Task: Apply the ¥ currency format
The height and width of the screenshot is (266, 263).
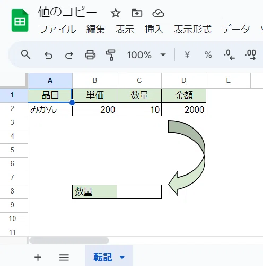Action: (187, 54)
